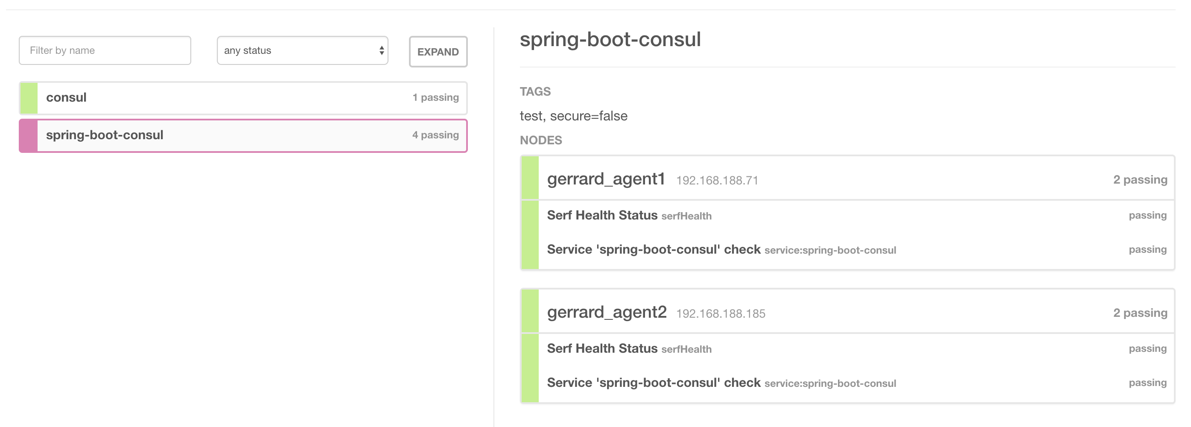This screenshot has height=427, width=1191.
Task: Select the spring-boot-consul service row
Action: [x=243, y=135]
